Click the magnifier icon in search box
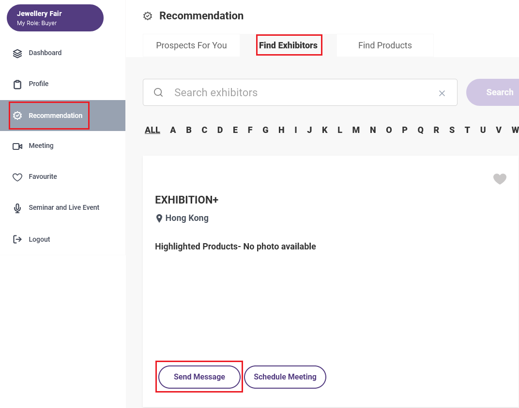 point(158,92)
